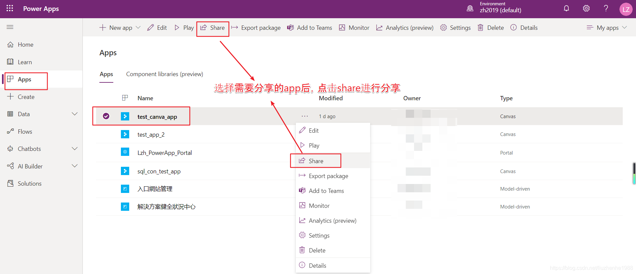Click the app type column header icon
Image resolution: width=636 pixels, height=274 pixels.
click(125, 98)
